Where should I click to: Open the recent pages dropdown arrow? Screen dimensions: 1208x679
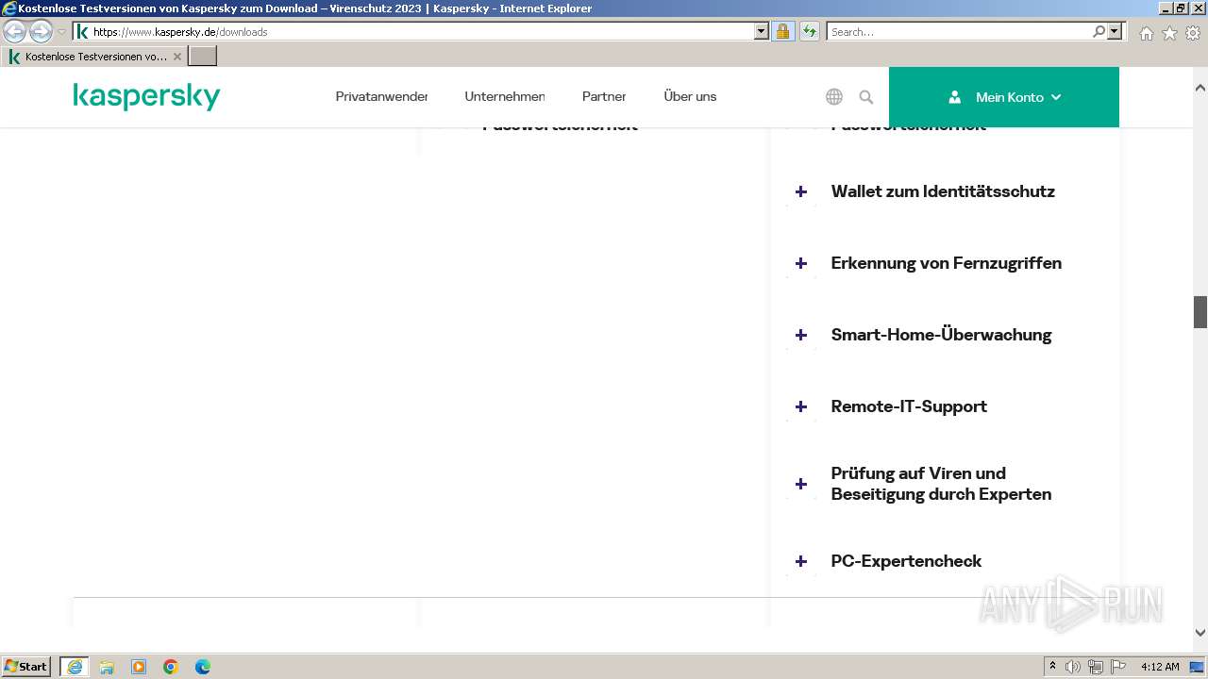click(61, 31)
